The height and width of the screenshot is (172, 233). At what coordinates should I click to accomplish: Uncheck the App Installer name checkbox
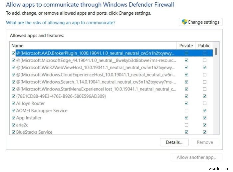tap(13, 118)
